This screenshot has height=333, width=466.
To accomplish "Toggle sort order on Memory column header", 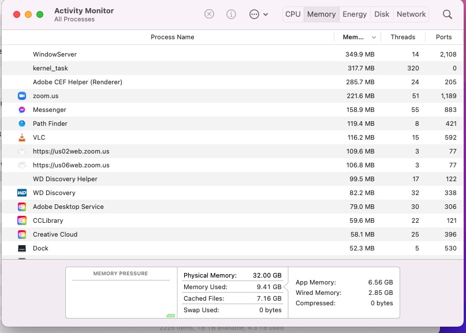I will [357, 37].
